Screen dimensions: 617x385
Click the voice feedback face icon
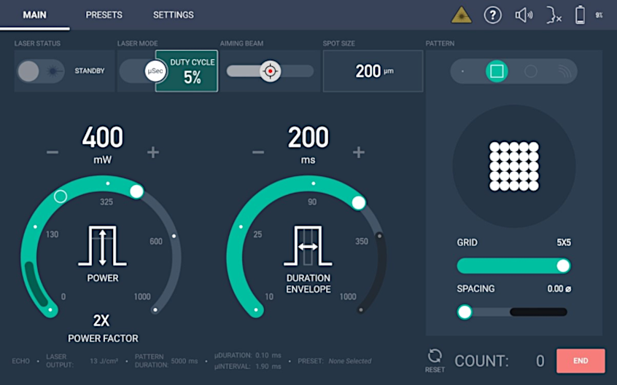pos(554,15)
